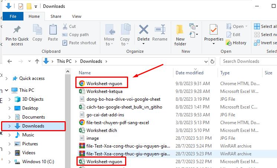277x168 pixels.
Task: Switch to the View ribbon tab
Action: pos(76,16)
